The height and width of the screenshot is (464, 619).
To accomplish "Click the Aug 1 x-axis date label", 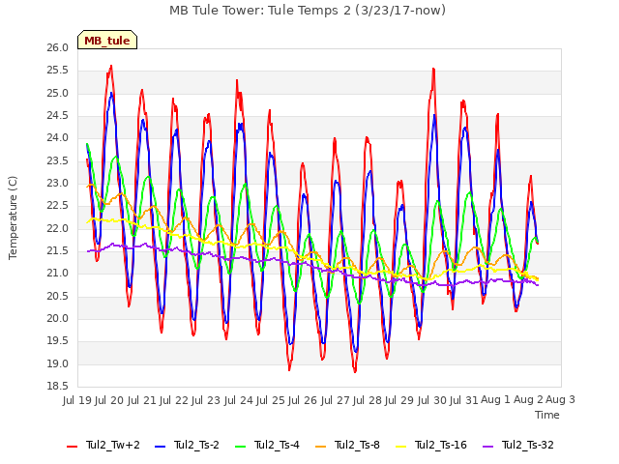I will [x=496, y=400].
